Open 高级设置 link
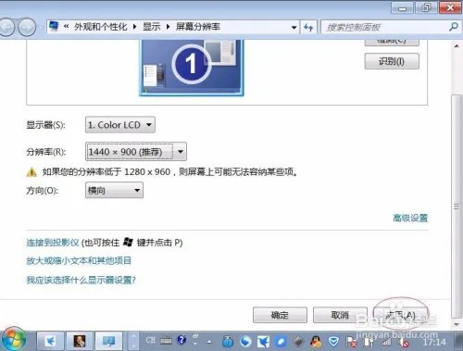 point(410,218)
